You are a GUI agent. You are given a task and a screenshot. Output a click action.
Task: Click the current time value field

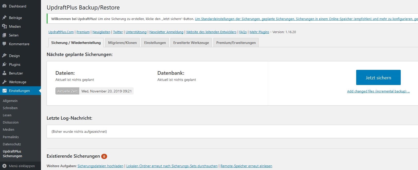pos(106,91)
